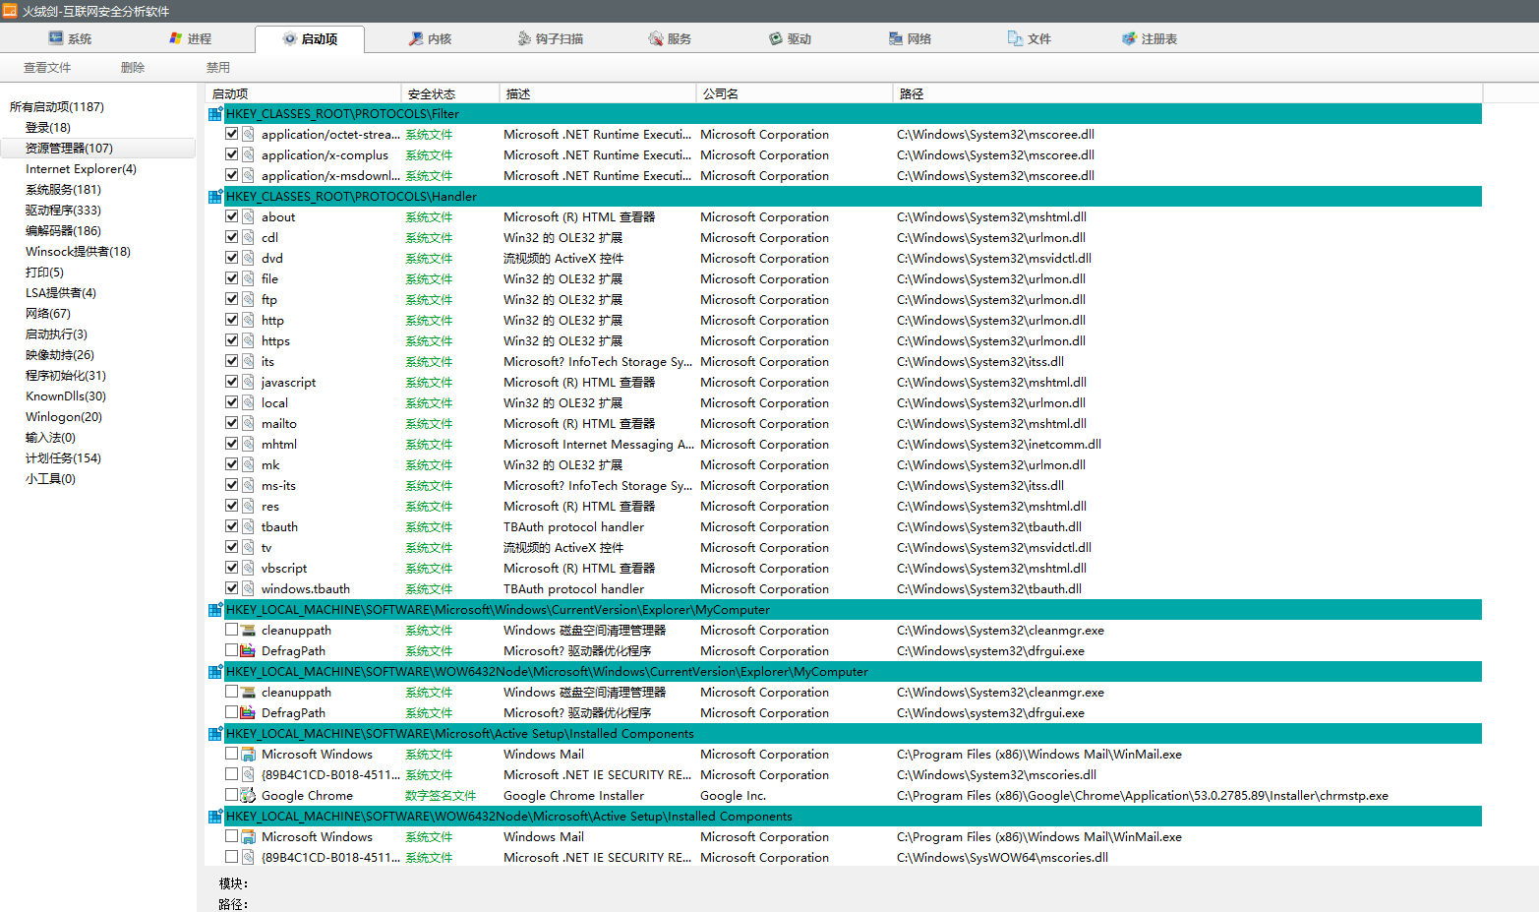The width and height of the screenshot is (1539, 912).
Task: Select 计划任务(154) in the sidebar
Action: click(x=63, y=458)
